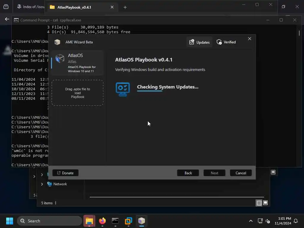Click the '91,846,594,560 bytes free' line
The width and height of the screenshot is (304, 228).
(x=100, y=32)
